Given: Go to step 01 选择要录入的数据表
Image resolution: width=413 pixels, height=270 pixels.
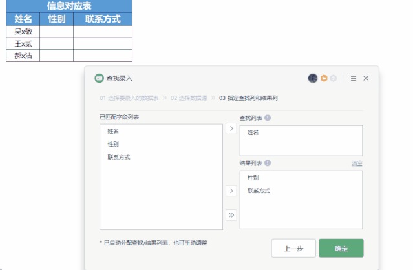Looking at the screenshot, I should point(129,98).
